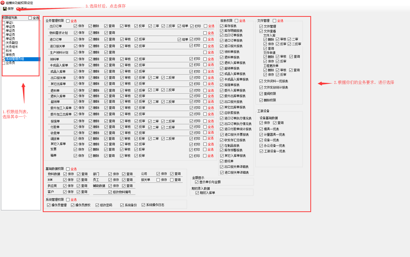Image resolution: width=410 pixels, height=257 pixels.
Task: Uncheck 二反审 in the 调拨单 row
Action: pyautogui.click(x=163, y=139)
